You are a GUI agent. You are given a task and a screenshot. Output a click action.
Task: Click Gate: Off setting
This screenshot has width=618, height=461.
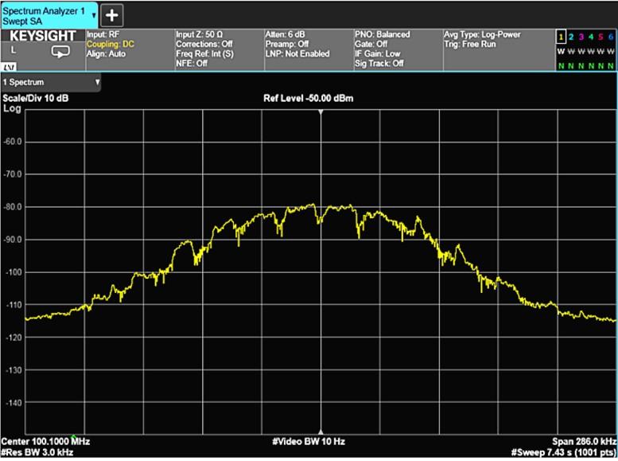coord(371,44)
